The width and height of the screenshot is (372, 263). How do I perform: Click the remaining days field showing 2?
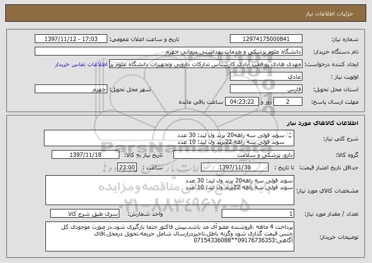pyautogui.click(x=288, y=101)
